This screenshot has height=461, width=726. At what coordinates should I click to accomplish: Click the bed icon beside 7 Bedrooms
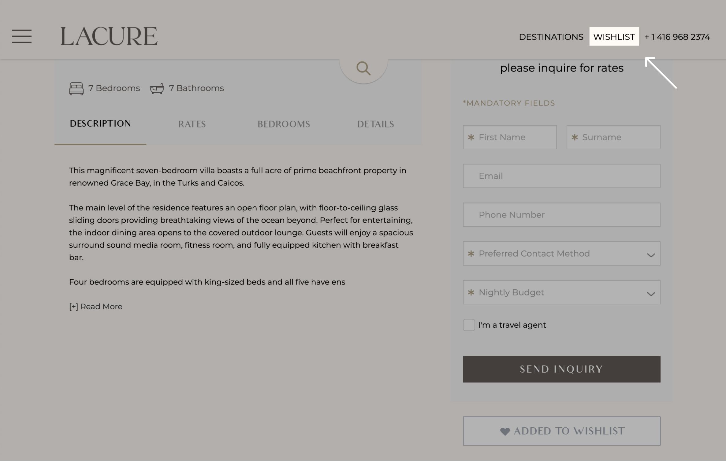76,88
